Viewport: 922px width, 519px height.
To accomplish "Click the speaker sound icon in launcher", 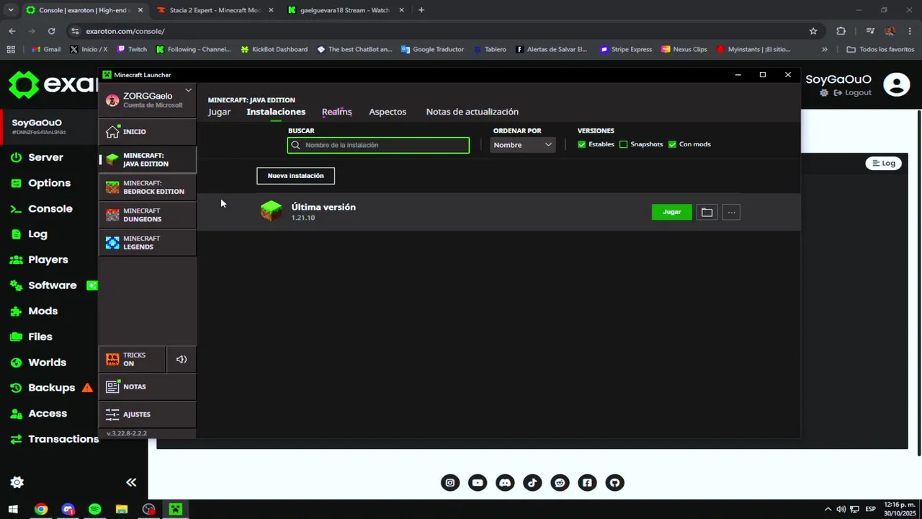I will click(182, 359).
